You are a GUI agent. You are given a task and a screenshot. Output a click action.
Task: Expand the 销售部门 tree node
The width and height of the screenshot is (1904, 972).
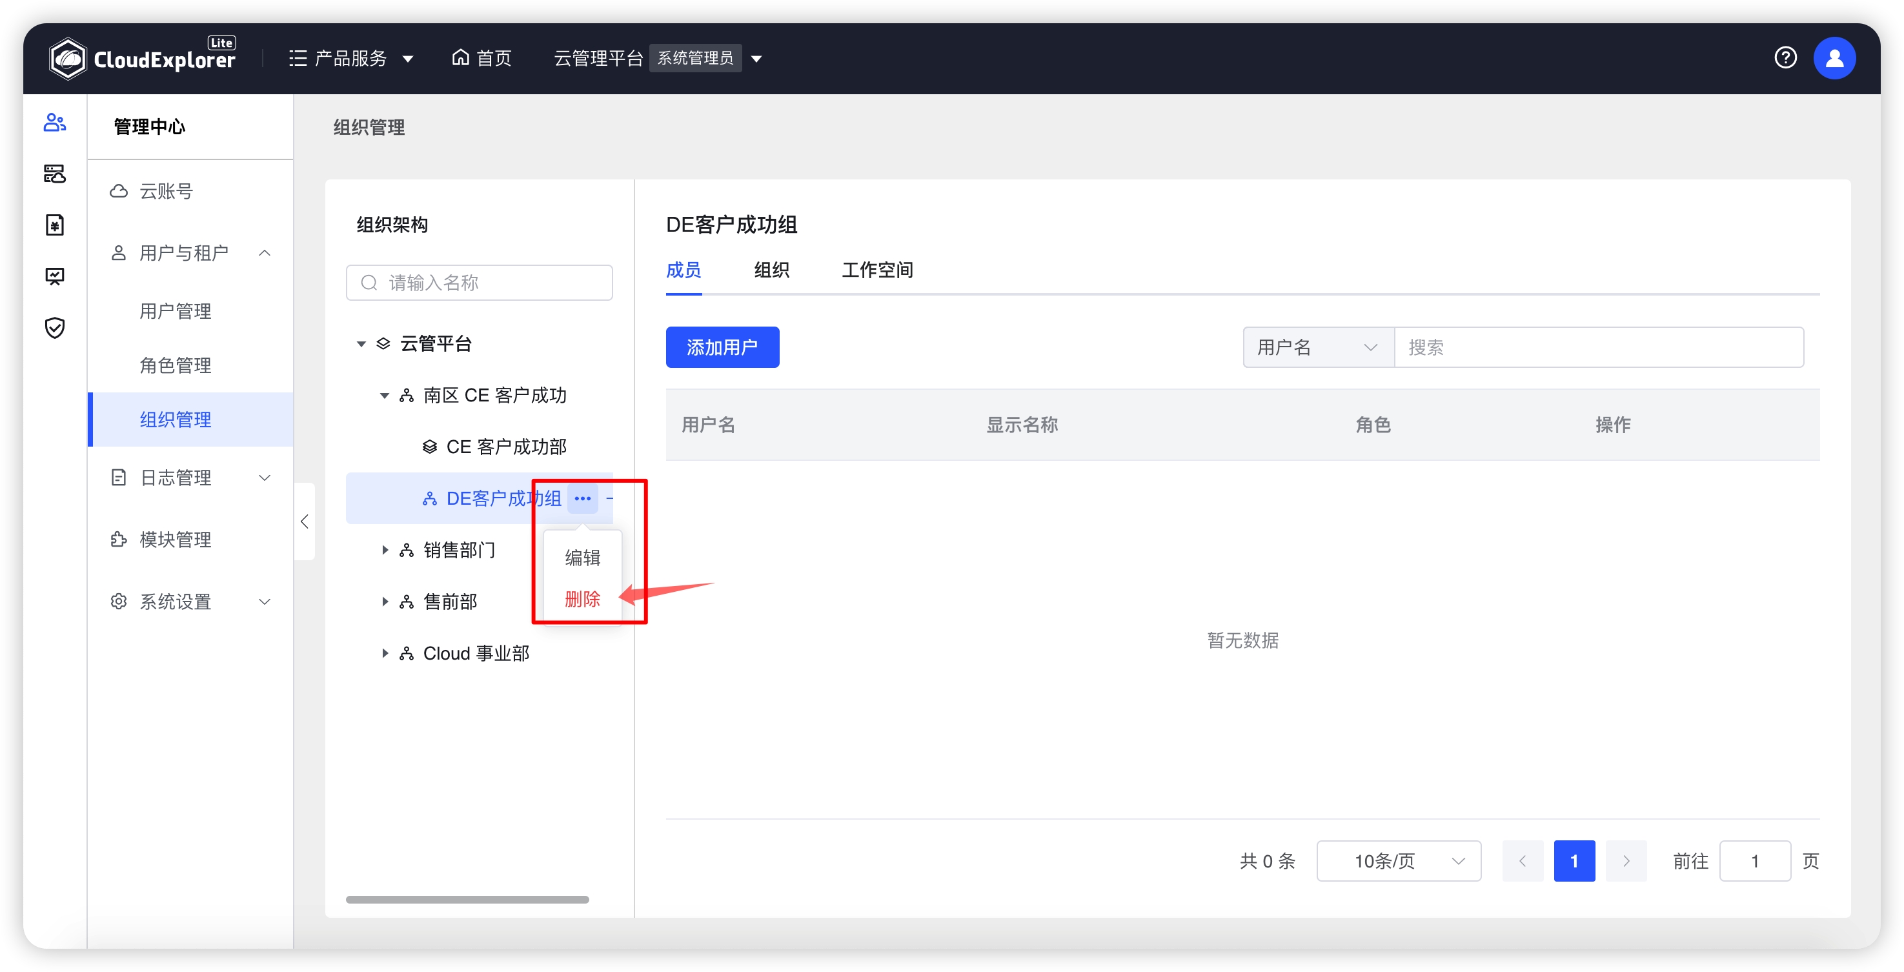385,550
